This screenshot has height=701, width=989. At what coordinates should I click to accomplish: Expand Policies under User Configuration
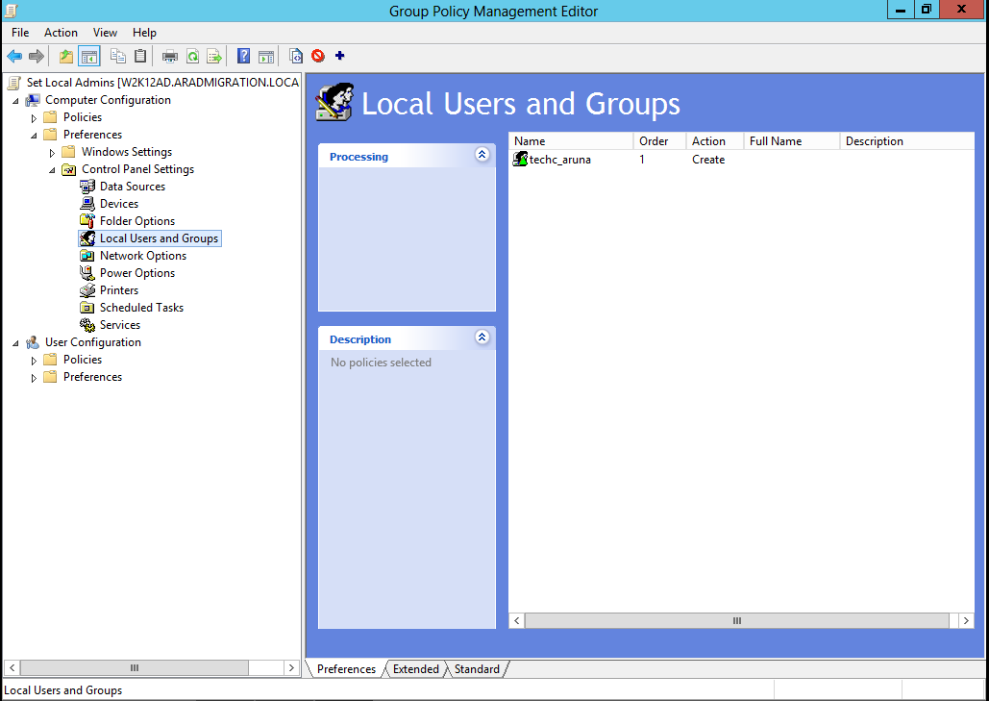[34, 359]
